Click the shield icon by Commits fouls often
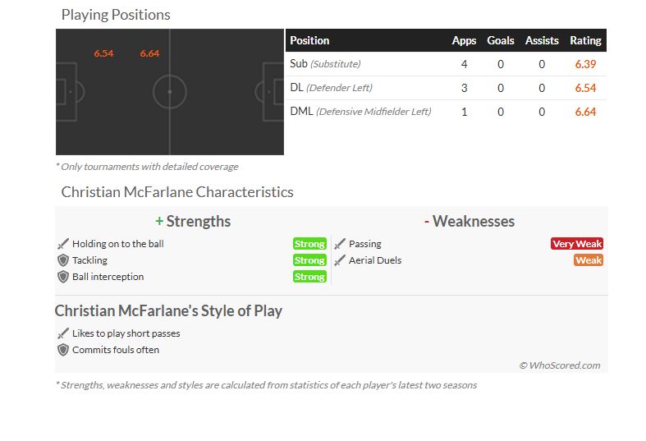The width and height of the screenshot is (646, 441). pos(63,350)
